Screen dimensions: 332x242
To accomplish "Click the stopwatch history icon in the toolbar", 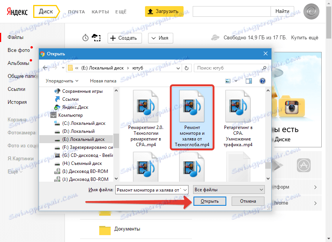I will (85, 38).
